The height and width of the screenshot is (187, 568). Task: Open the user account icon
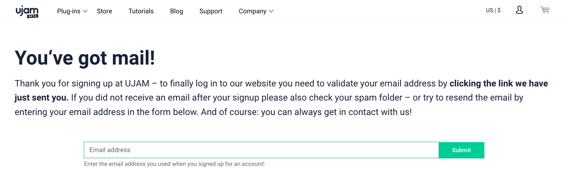pyautogui.click(x=519, y=10)
